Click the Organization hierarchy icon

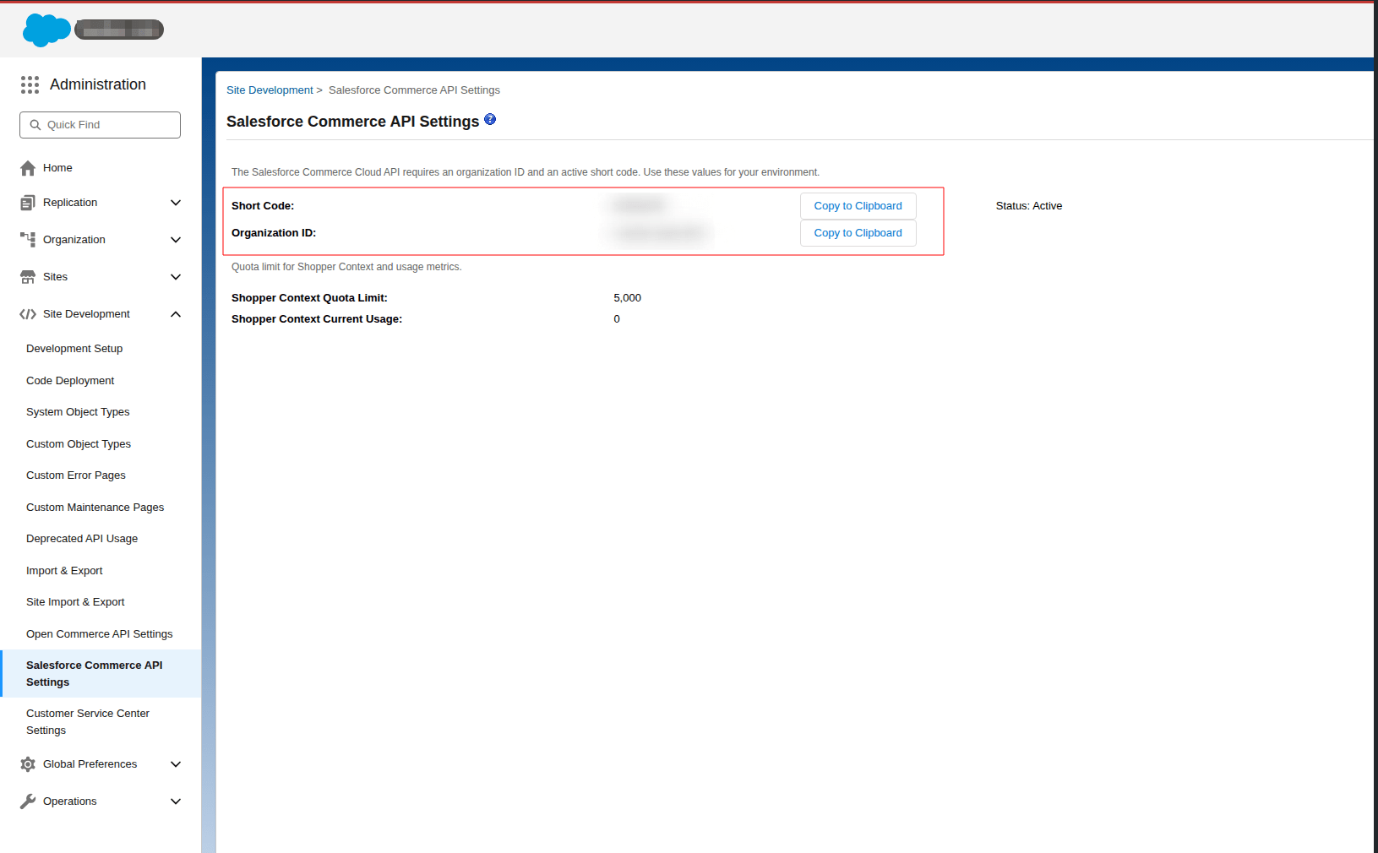click(x=28, y=239)
